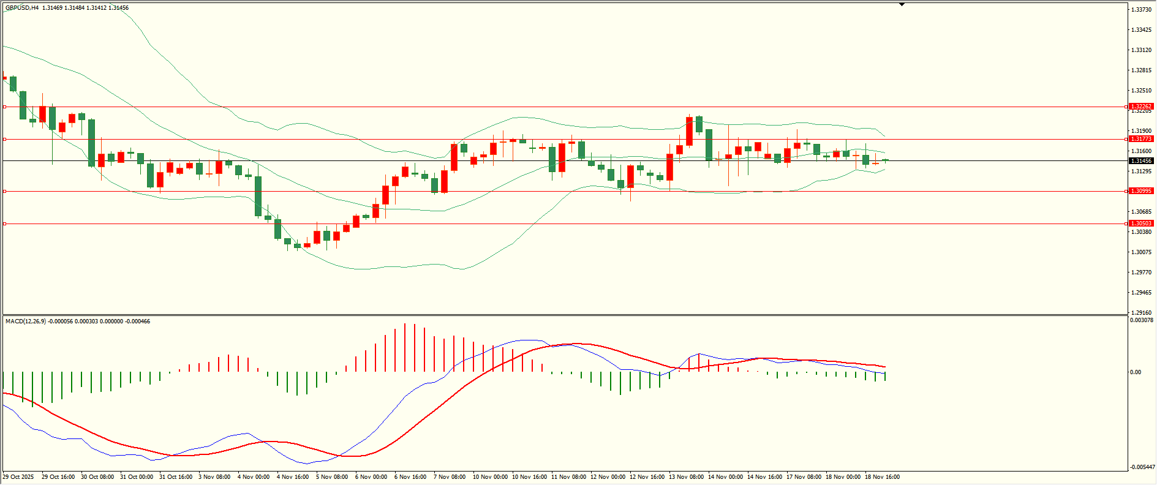Click the 0.003078 MACD scale maximum label
This screenshot has width=1157, height=485.
click(1141, 320)
